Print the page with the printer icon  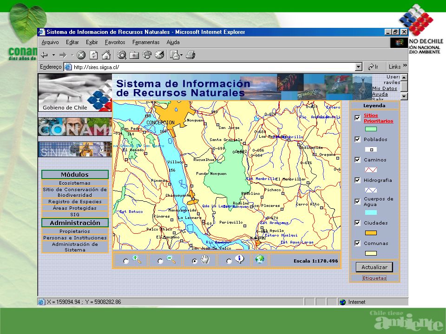[190, 55]
